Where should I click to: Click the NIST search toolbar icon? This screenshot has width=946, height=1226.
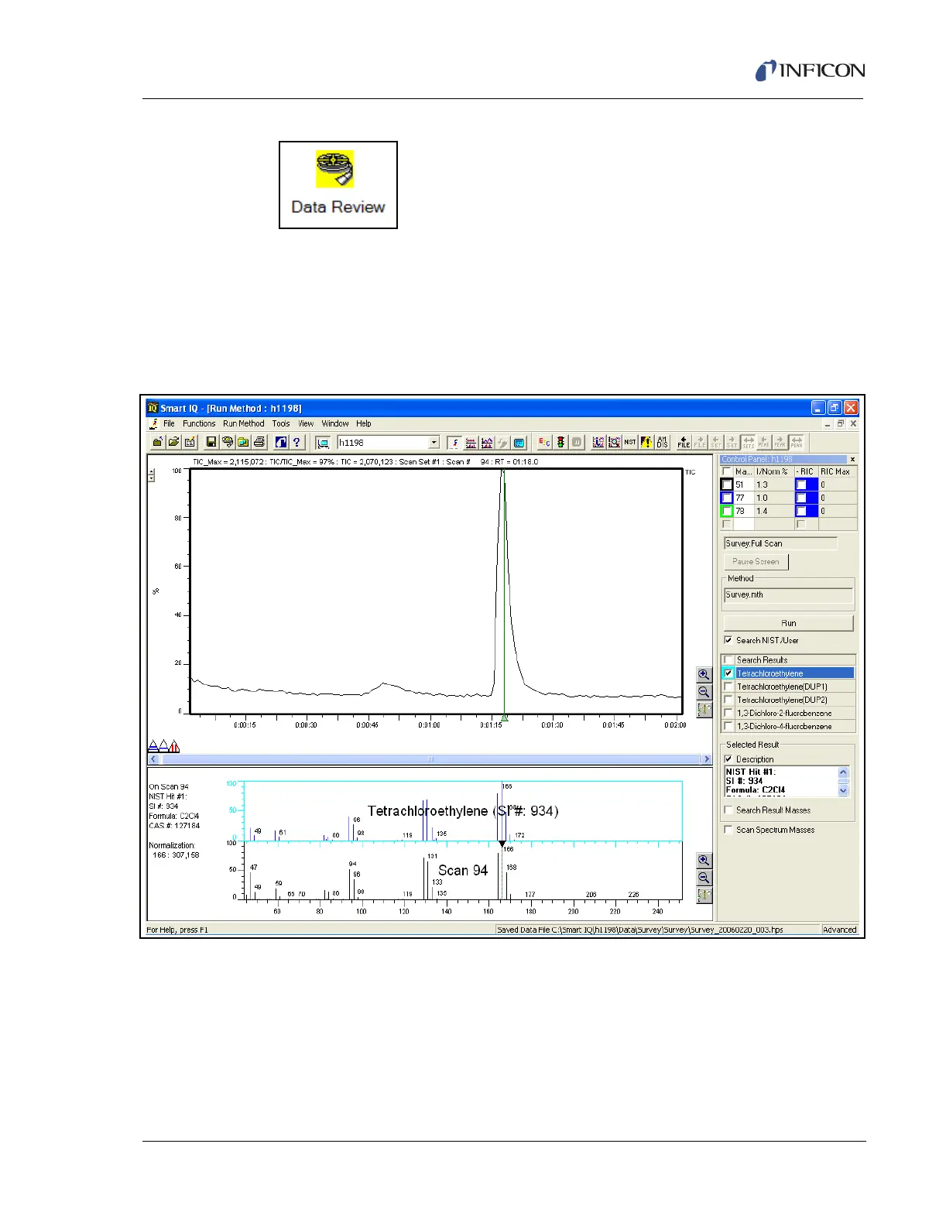(x=630, y=442)
